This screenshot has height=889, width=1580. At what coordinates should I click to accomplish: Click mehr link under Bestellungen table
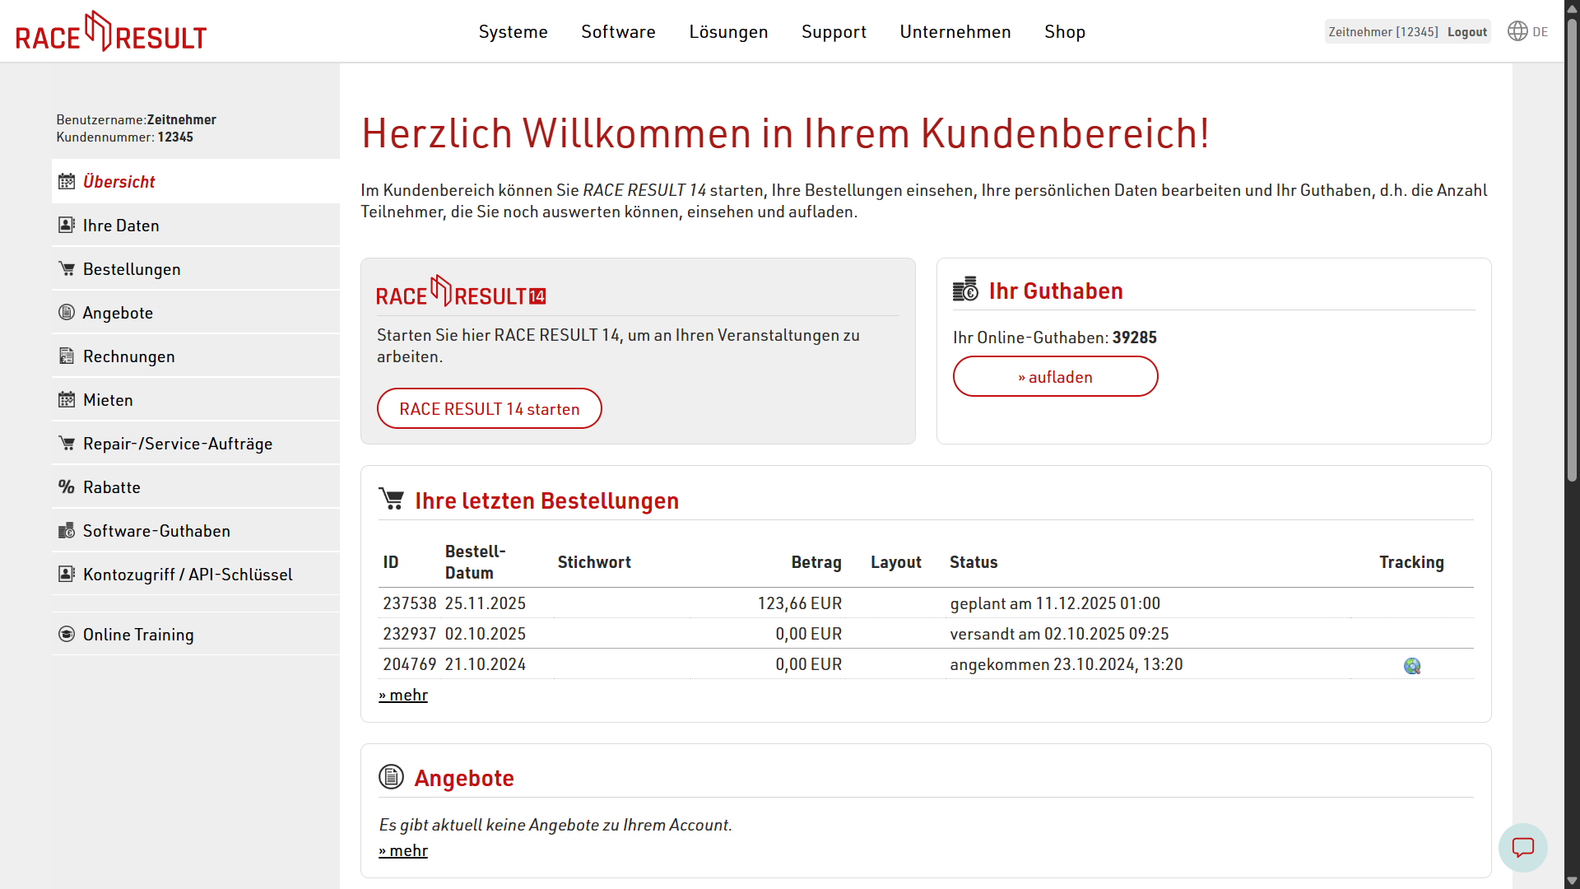[403, 695]
